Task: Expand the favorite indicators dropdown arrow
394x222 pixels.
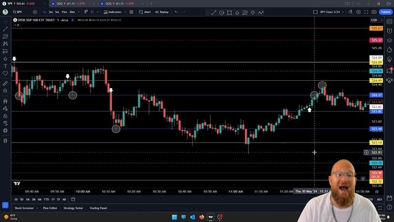Action: click(x=125, y=12)
